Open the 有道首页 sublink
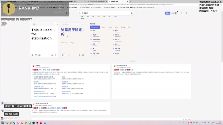Viewport: 223px width, 125px height. click(65, 82)
